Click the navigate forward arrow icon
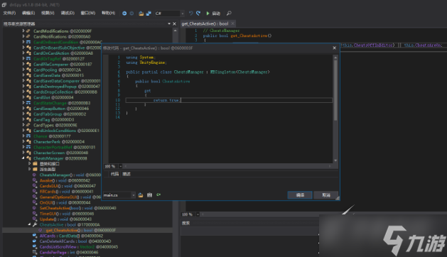Viewport: 447px width, 257px height. click(x=131, y=13)
